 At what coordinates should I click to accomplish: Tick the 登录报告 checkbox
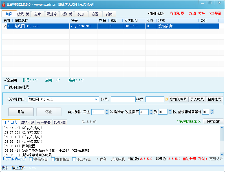(31, 159)
